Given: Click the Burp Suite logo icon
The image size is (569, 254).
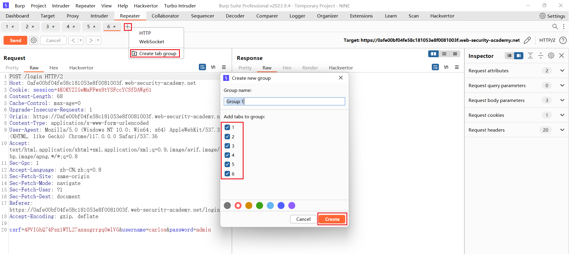Looking at the screenshot, I should click(x=6, y=5).
